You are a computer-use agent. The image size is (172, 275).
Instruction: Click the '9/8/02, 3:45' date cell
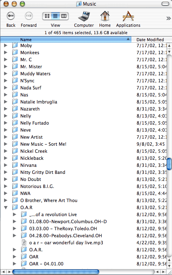pyautogui.click(x=151, y=144)
